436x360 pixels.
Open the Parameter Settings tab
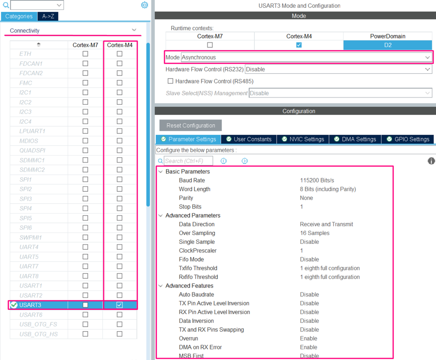(189, 139)
